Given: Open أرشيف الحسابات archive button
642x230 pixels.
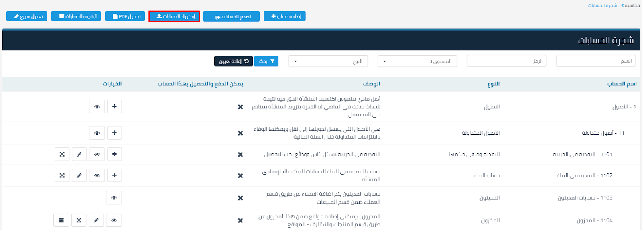Looking at the screenshot, I should coord(76,16).
